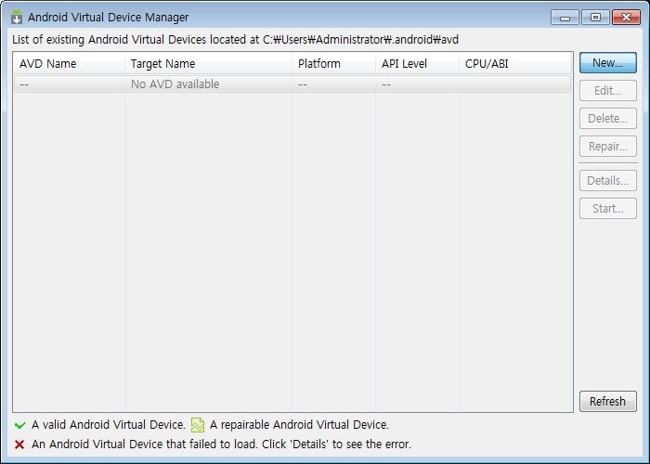This screenshot has height=464, width=650.
Task: Click 'A repairable Android Virtual Device.' legend text
Action: [x=299, y=425]
